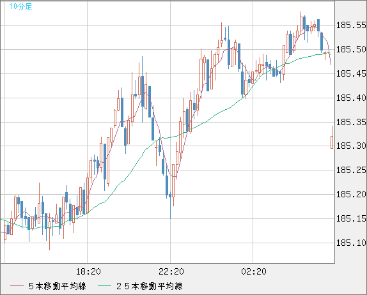Screen dimensions: 367x295
Task: Click the 185.15 price axis label
Action: (x=351, y=218)
